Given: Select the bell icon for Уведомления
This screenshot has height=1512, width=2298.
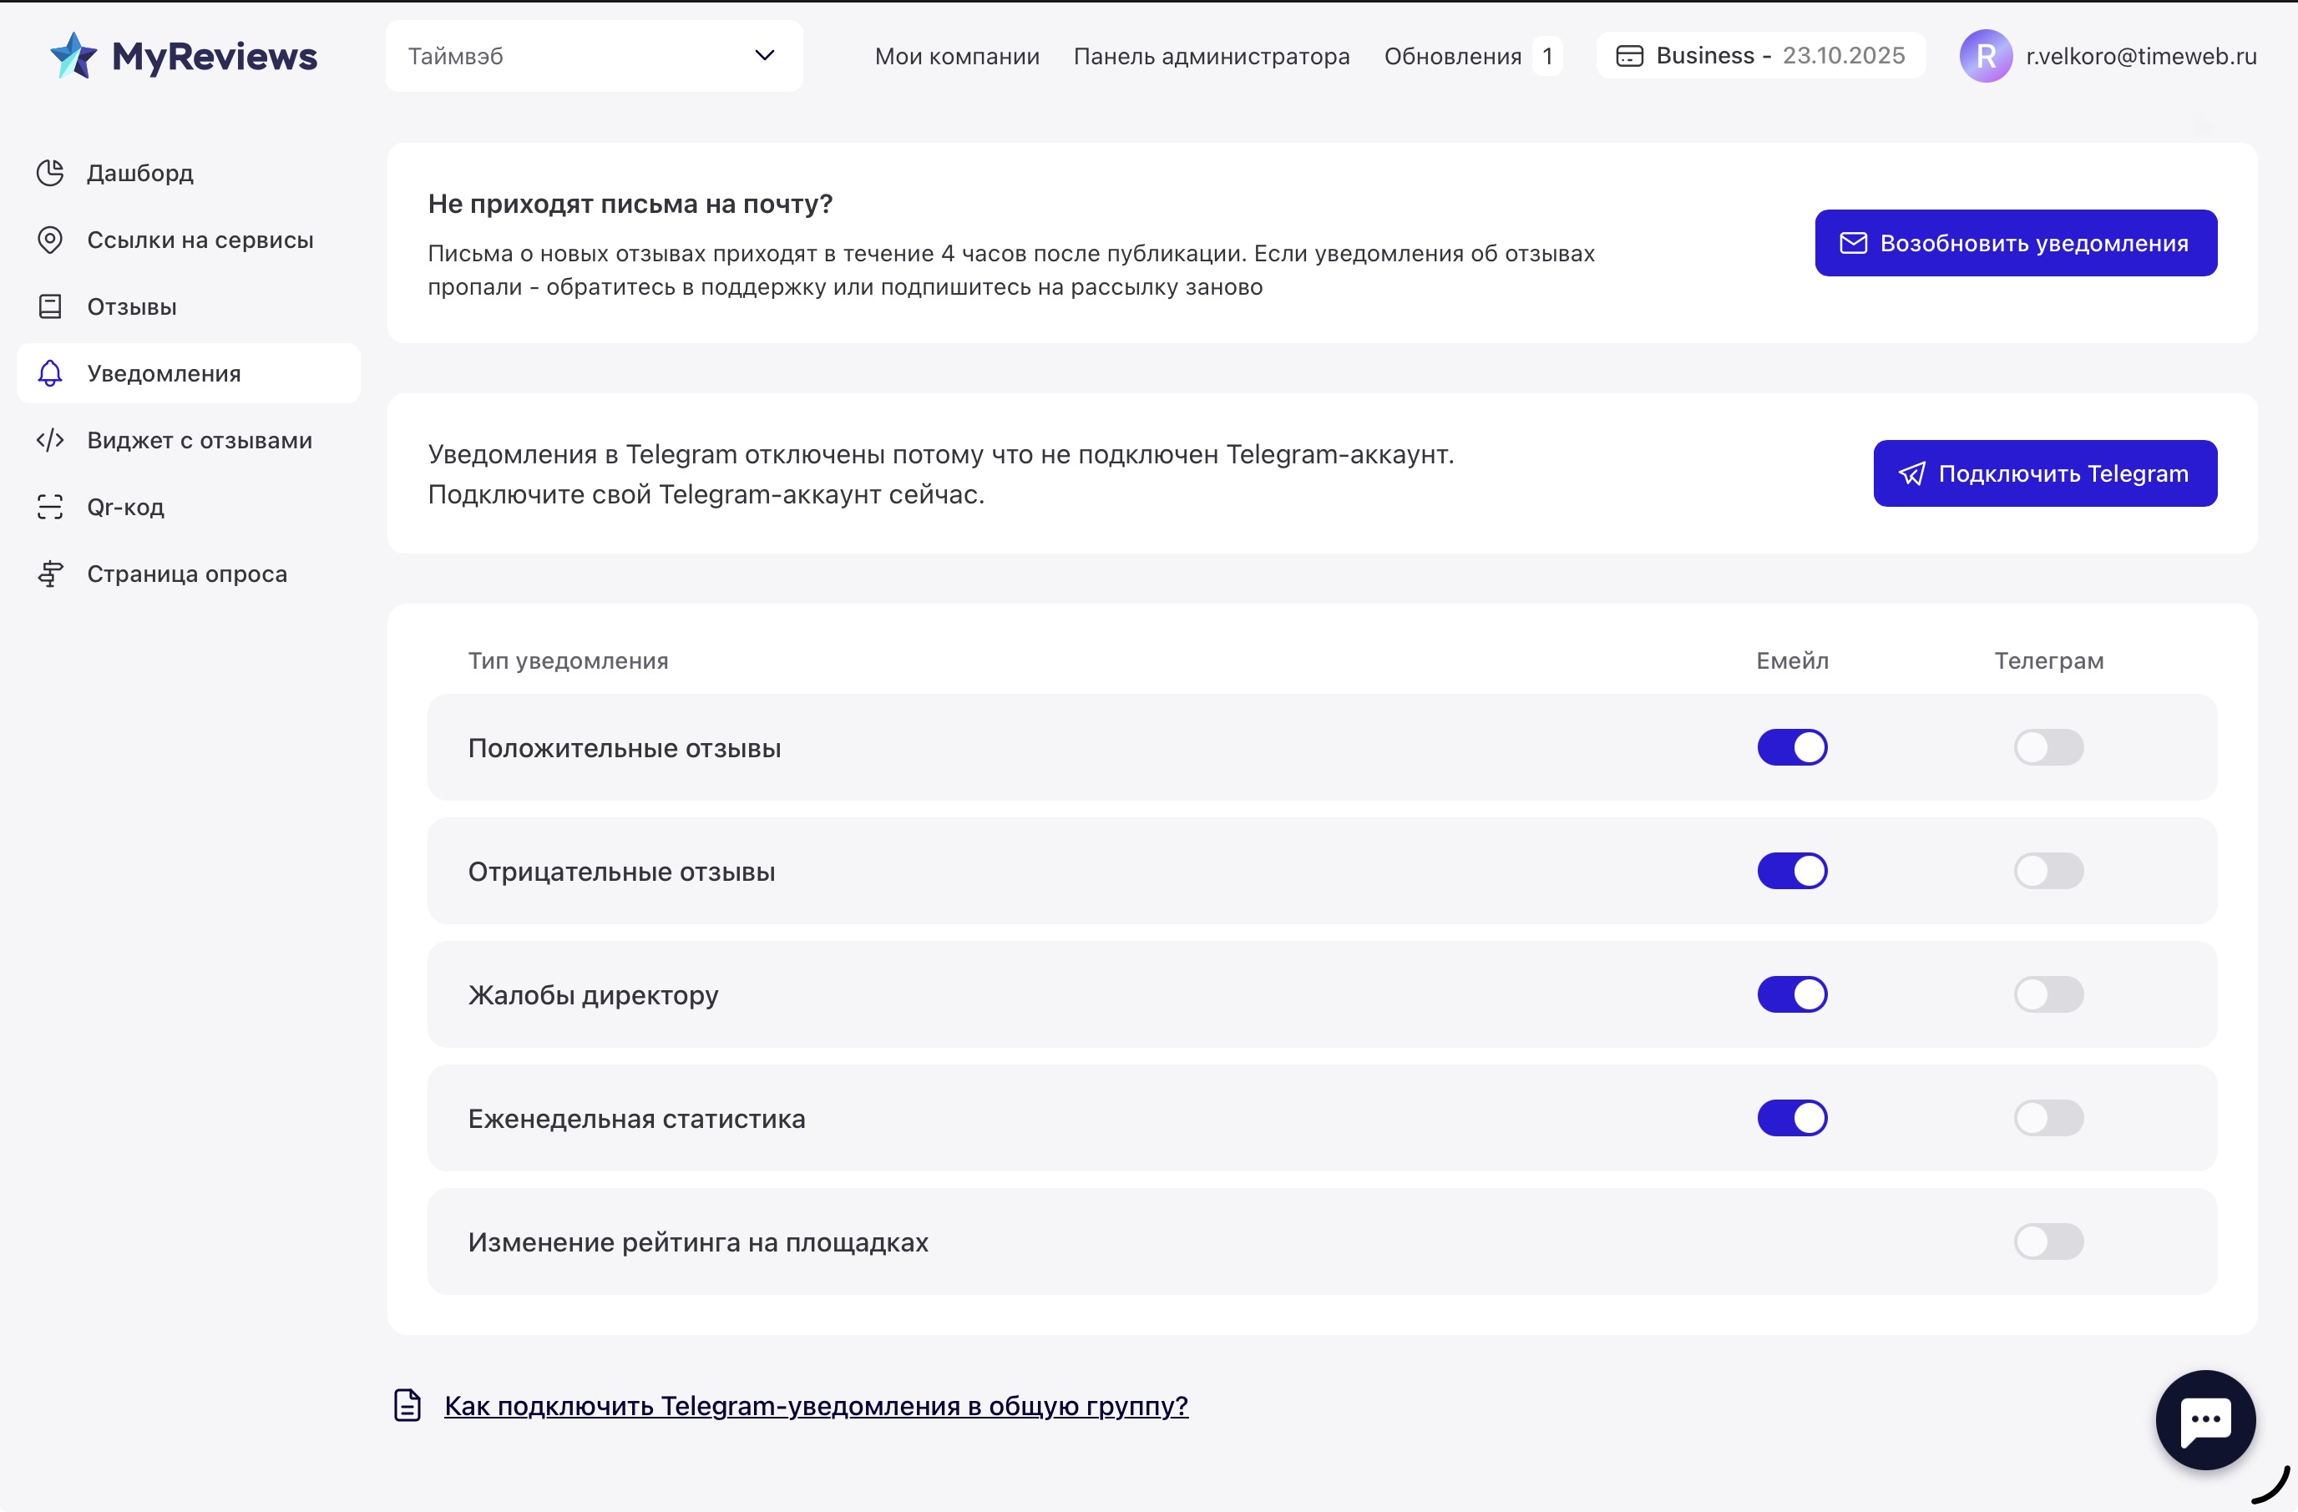Looking at the screenshot, I should coord(50,374).
